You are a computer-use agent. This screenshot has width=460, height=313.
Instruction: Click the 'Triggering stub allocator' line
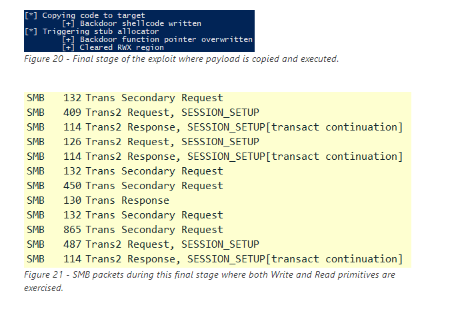coord(91,31)
